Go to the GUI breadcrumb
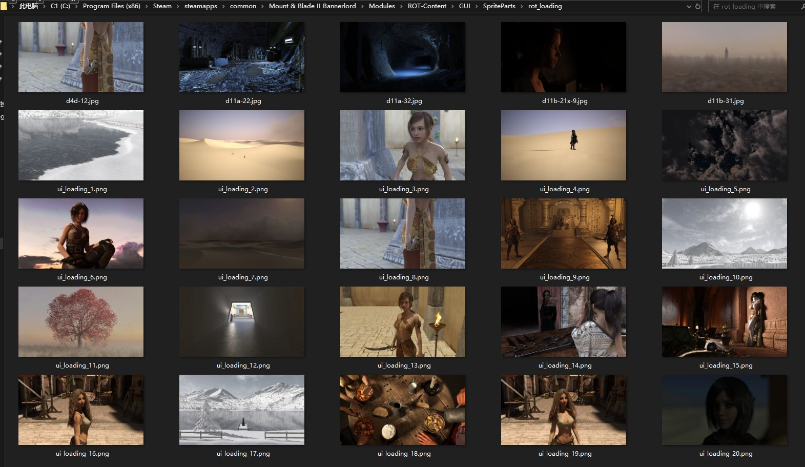 [x=465, y=6]
